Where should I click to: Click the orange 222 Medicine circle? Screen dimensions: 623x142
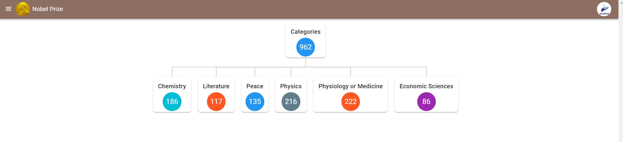pyautogui.click(x=350, y=101)
